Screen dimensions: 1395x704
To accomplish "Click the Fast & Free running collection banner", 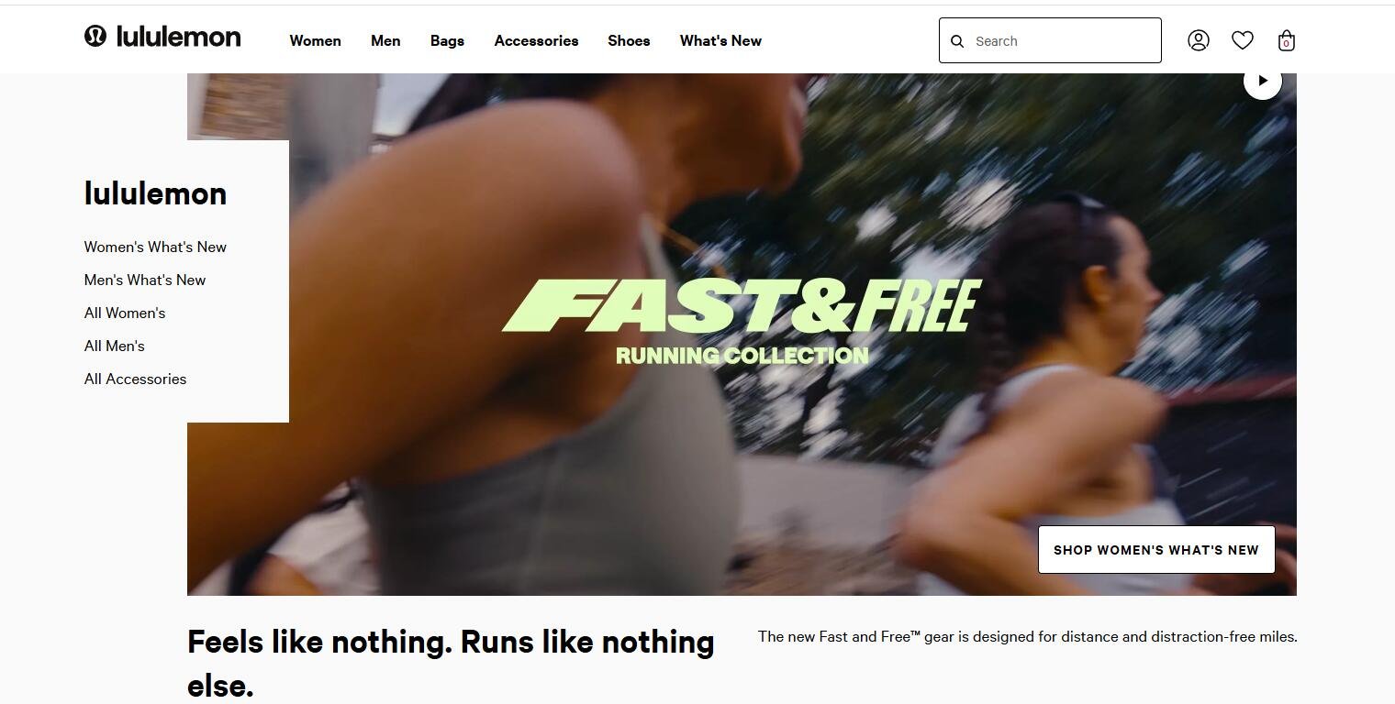I will (x=742, y=323).
